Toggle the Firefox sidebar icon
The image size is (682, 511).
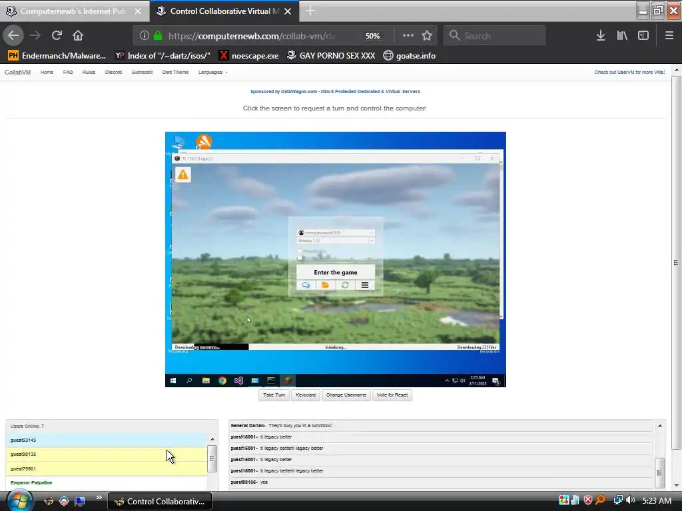click(643, 36)
